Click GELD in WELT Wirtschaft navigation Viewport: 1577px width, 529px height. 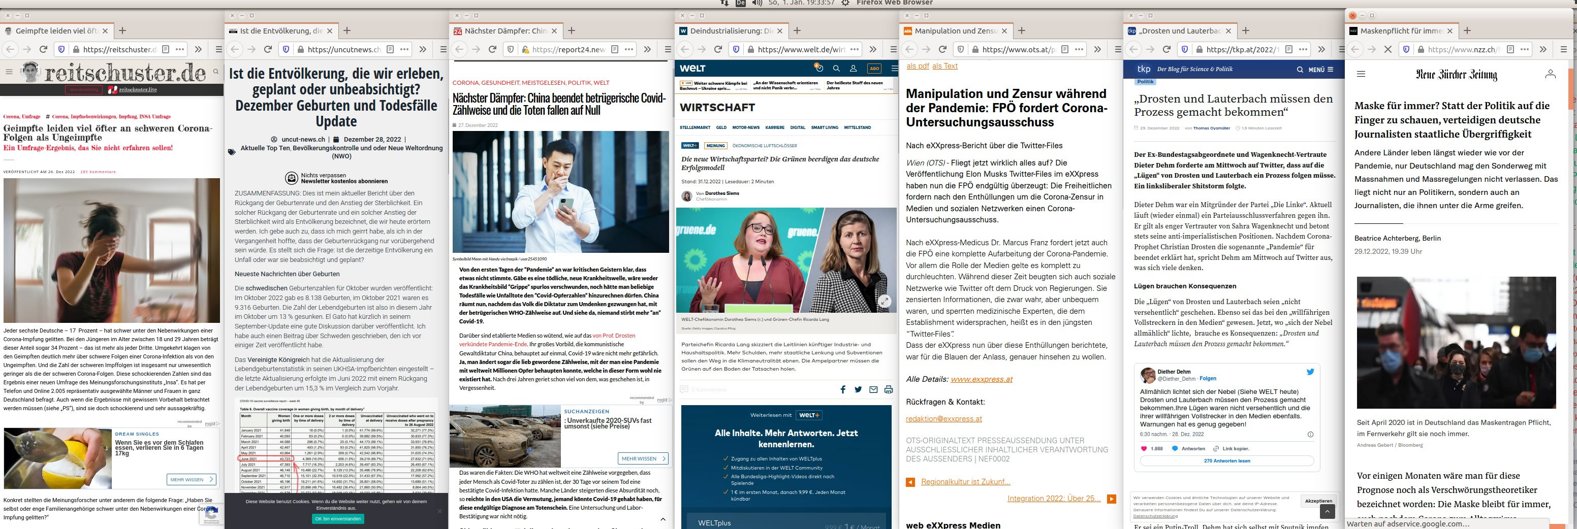(721, 128)
